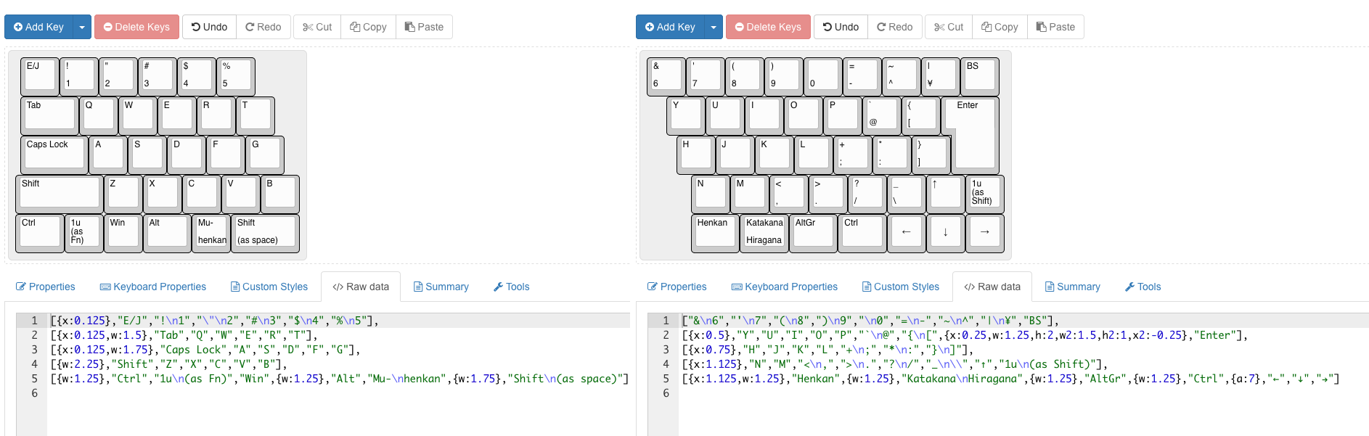
Task: Select the wide Shift key on left keyboard
Action: (x=60, y=194)
